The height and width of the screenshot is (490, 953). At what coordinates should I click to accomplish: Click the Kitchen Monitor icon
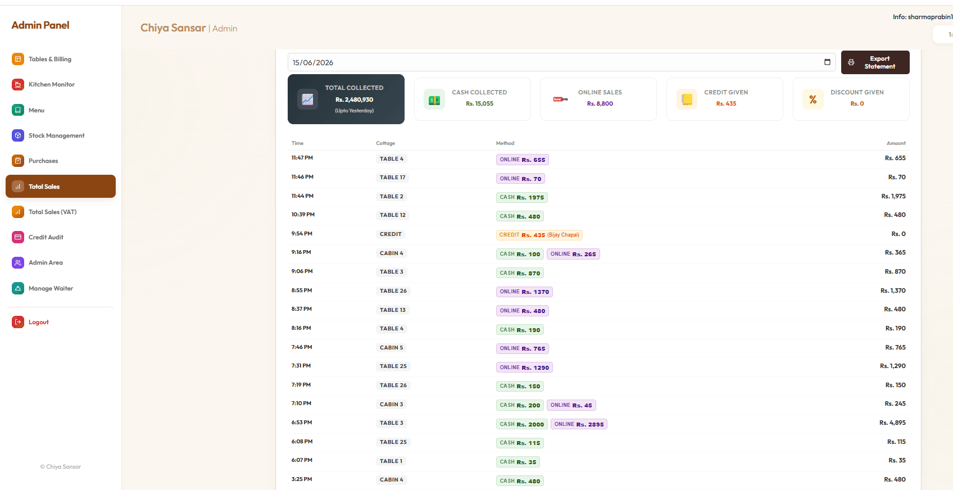point(18,84)
